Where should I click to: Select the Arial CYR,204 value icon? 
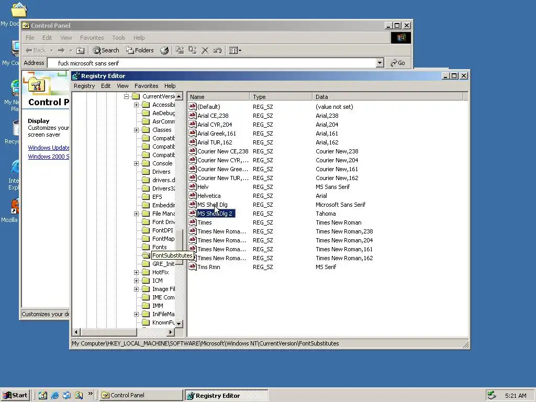(x=193, y=124)
